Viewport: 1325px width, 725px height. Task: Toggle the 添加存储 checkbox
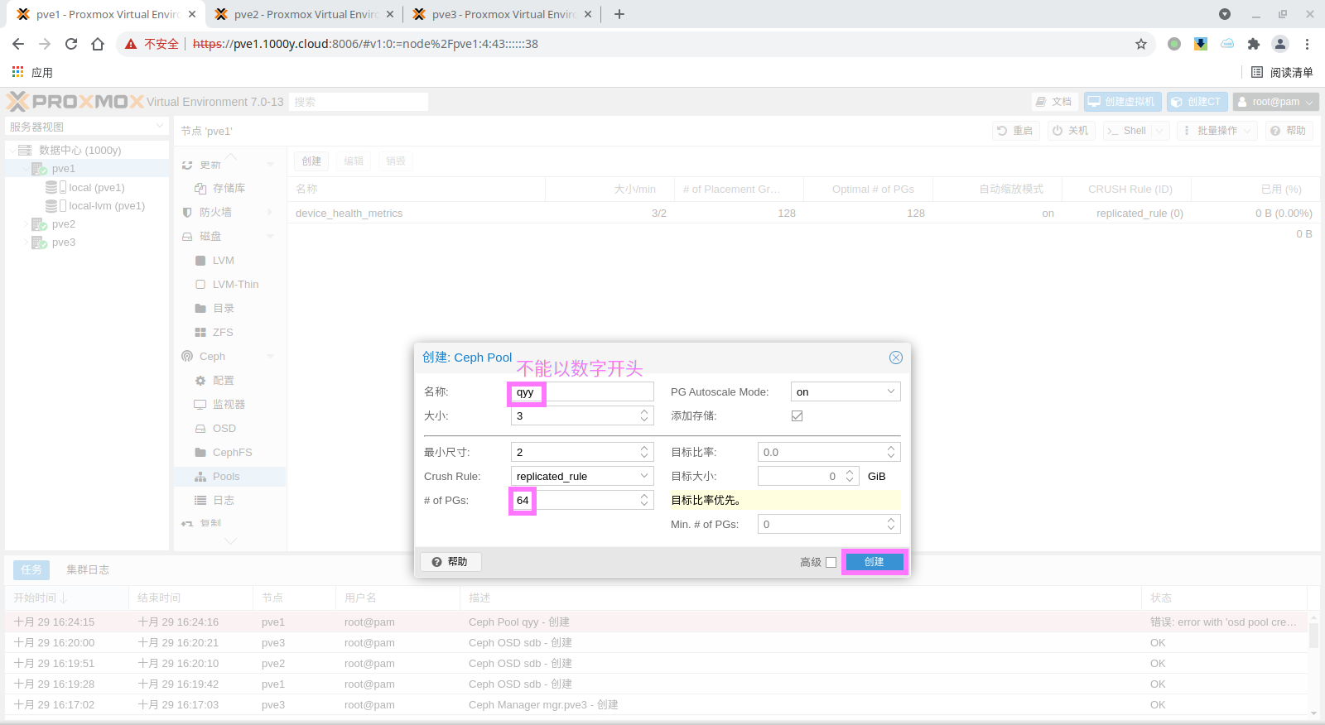coord(797,415)
